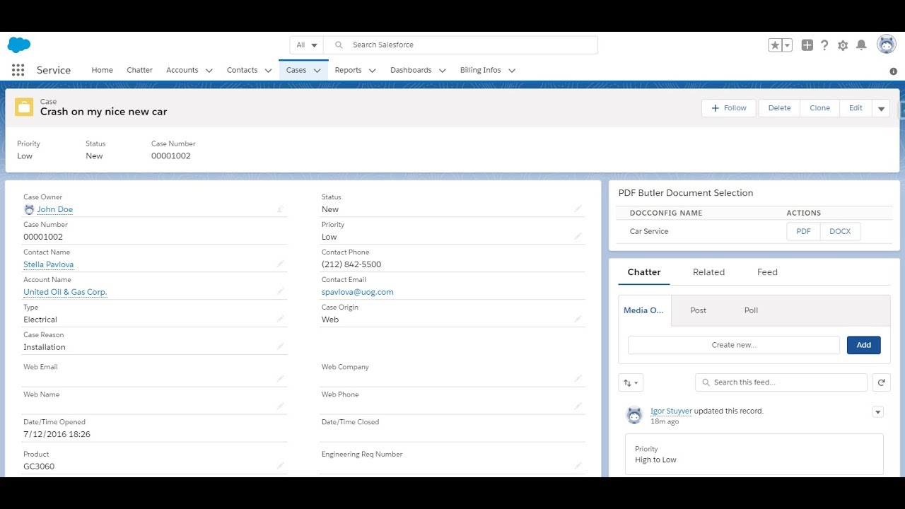905x509 pixels.
Task: Click the spavlova@uog.com email link
Action: tap(357, 292)
